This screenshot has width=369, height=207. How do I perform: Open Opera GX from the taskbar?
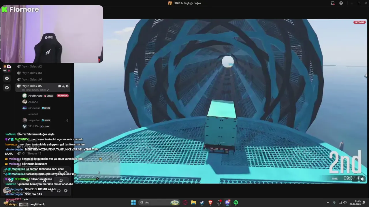[185, 202]
